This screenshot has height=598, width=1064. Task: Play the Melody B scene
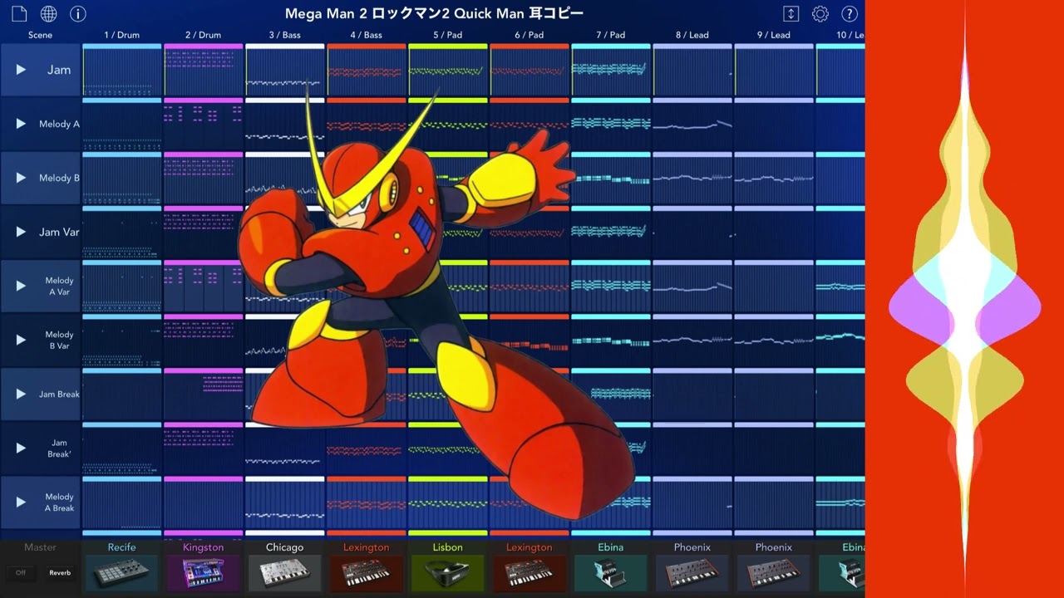(21, 178)
